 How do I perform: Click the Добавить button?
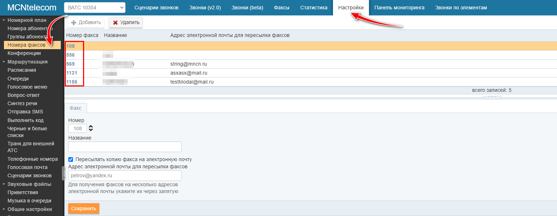(86, 22)
